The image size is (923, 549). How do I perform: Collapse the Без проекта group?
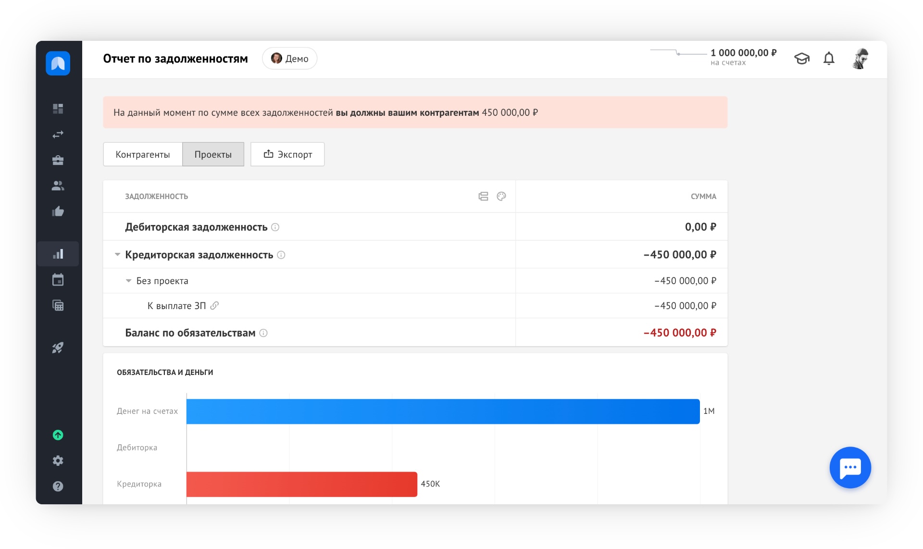click(128, 281)
